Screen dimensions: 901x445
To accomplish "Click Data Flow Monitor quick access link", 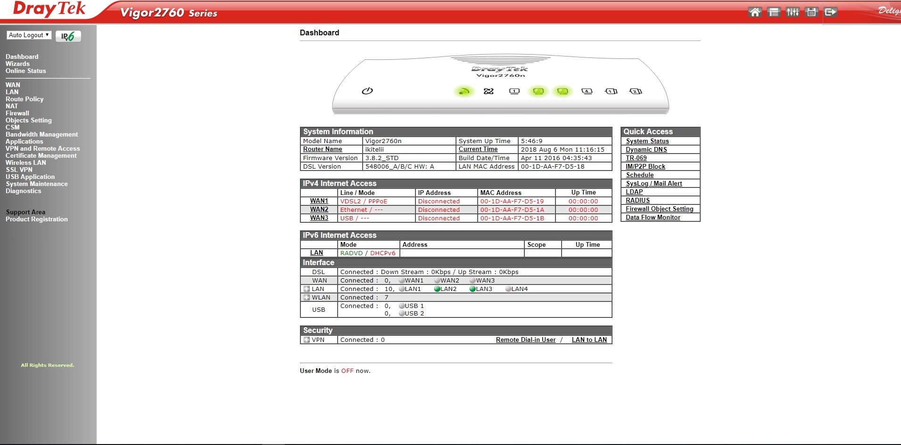I will 653,218.
